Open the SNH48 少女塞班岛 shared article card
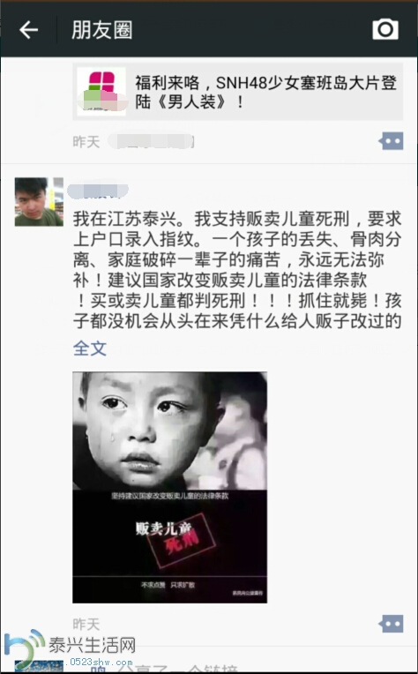418x674 pixels. pyautogui.click(x=237, y=92)
